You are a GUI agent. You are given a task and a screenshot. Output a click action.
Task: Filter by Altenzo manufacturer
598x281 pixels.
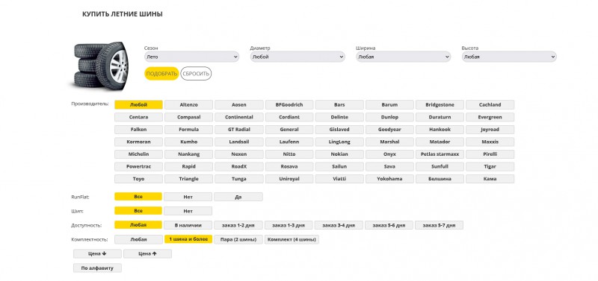189,104
